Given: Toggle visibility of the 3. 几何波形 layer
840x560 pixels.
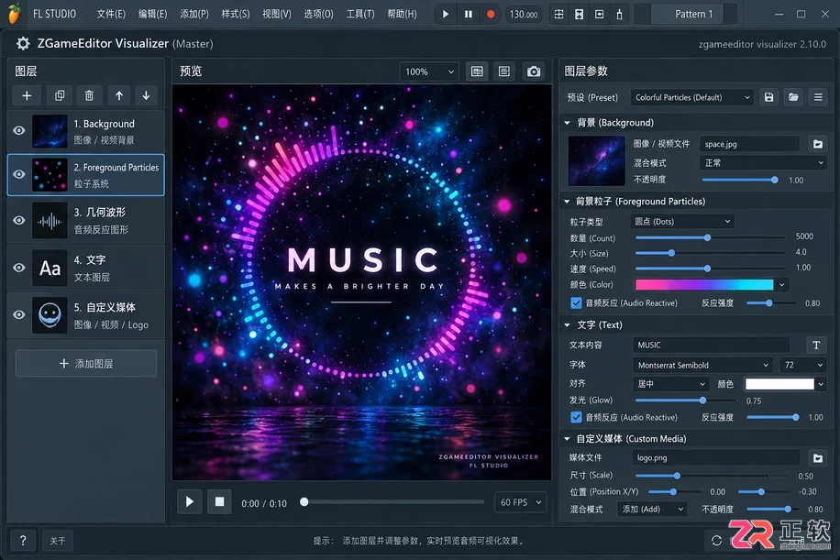Looking at the screenshot, I should tap(18, 220).
